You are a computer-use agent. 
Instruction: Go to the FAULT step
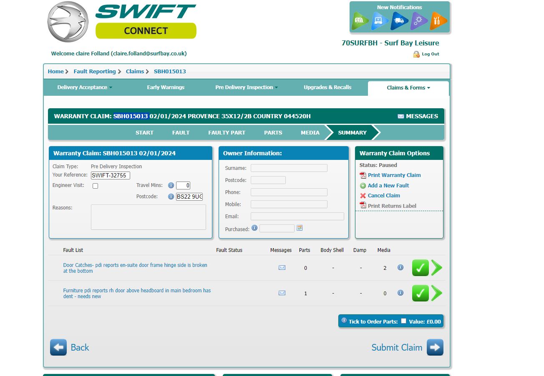click(181, 133)
